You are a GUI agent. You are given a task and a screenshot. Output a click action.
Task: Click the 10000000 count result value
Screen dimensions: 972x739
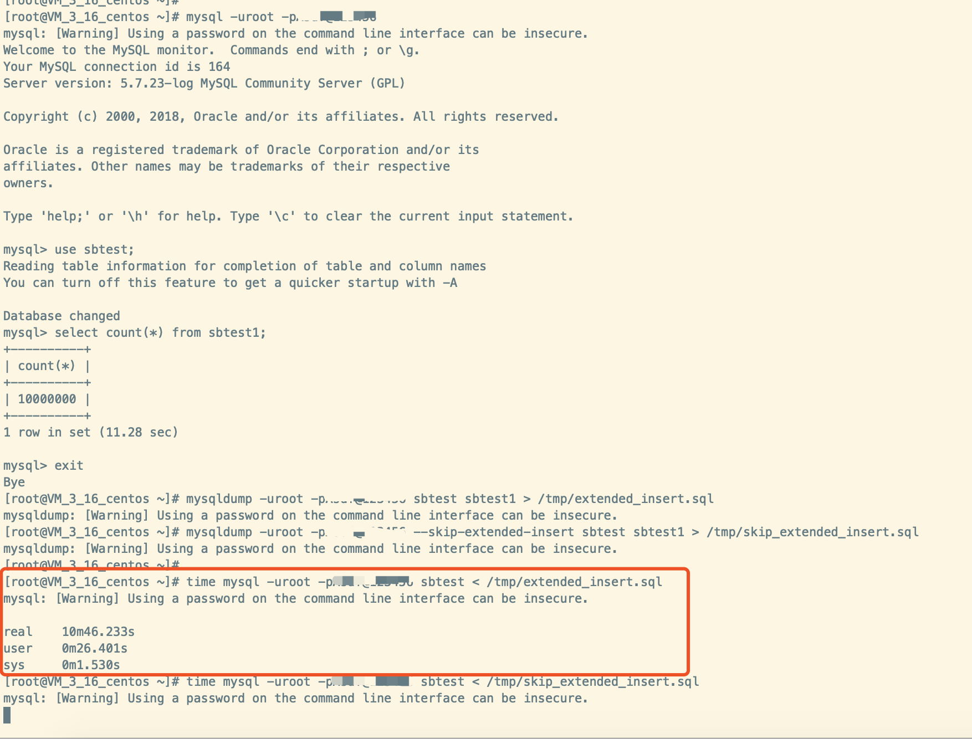pyautogui.click(x=47, y=399)
